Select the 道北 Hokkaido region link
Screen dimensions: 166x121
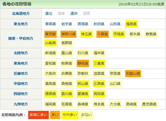click(49, 13)
